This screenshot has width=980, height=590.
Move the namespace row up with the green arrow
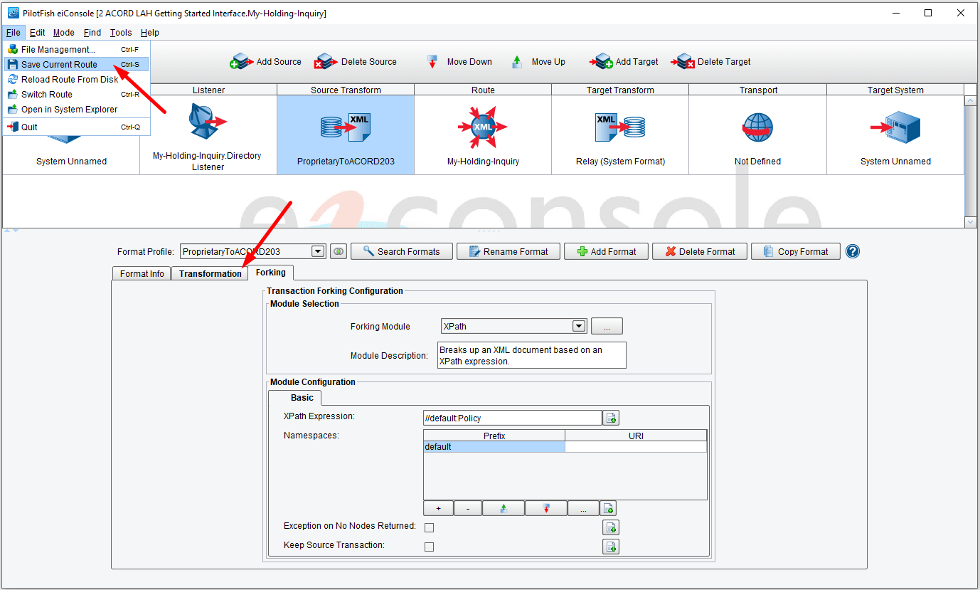pyautogui.click(x=504, y=508)
